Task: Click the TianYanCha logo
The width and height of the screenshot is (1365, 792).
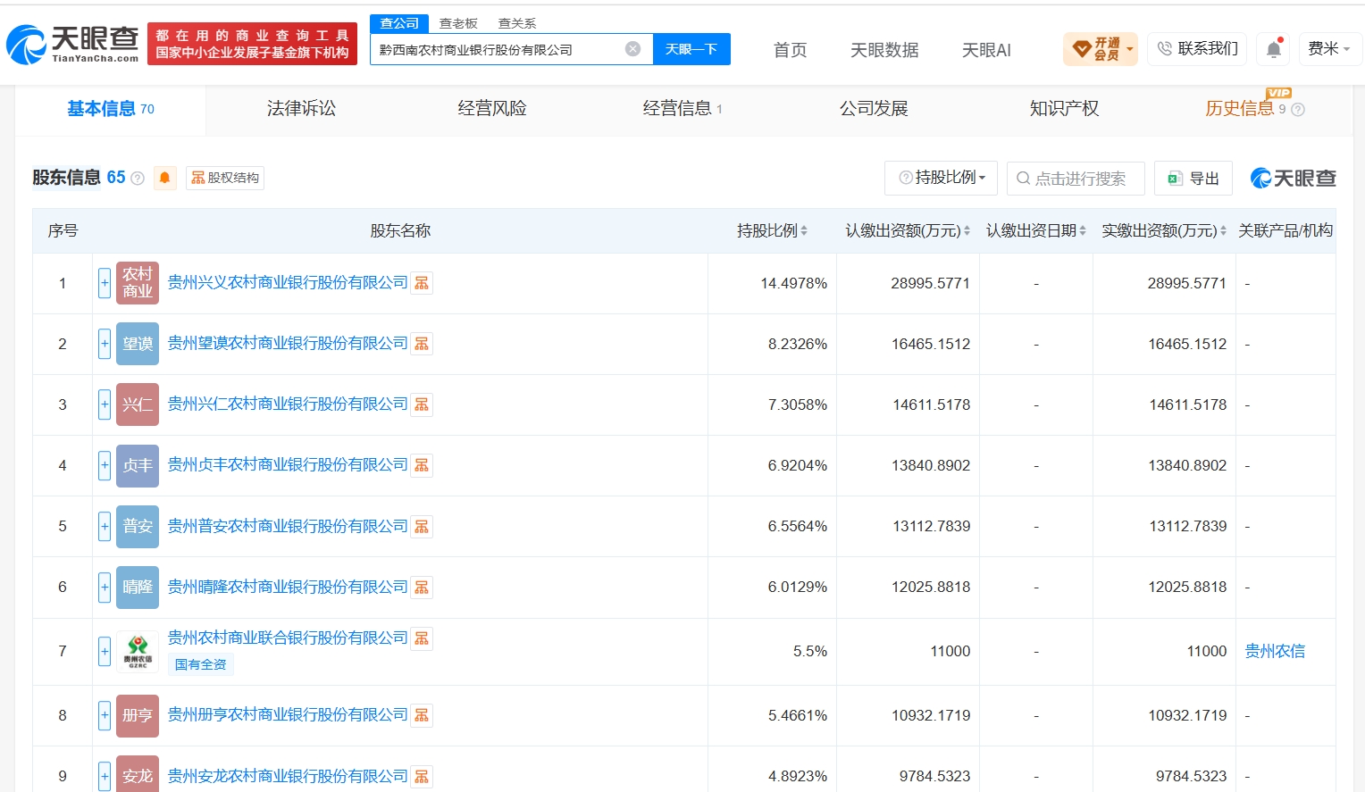Action: (72, 45)
